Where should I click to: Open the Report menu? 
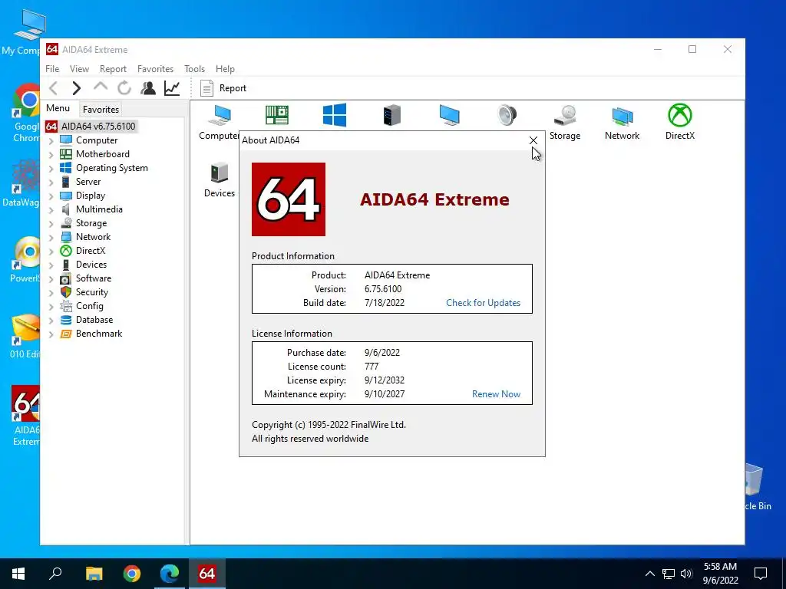click(x=113, y=68)
